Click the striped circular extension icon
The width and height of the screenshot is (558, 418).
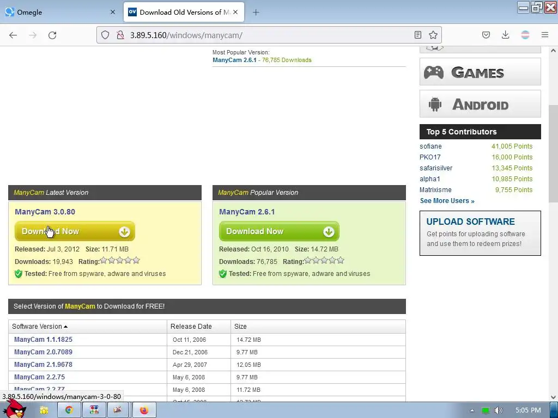(525, 35)
